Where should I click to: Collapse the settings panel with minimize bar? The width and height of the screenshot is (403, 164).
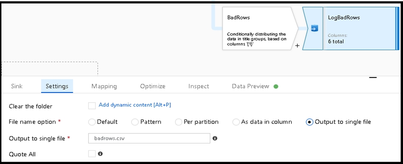click(373, 77)
